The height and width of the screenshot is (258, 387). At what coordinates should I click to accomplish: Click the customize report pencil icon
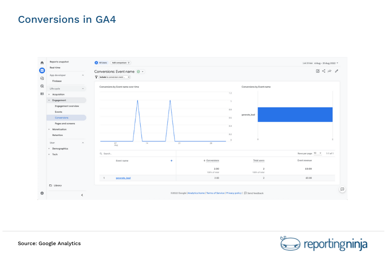coord(337,71)
